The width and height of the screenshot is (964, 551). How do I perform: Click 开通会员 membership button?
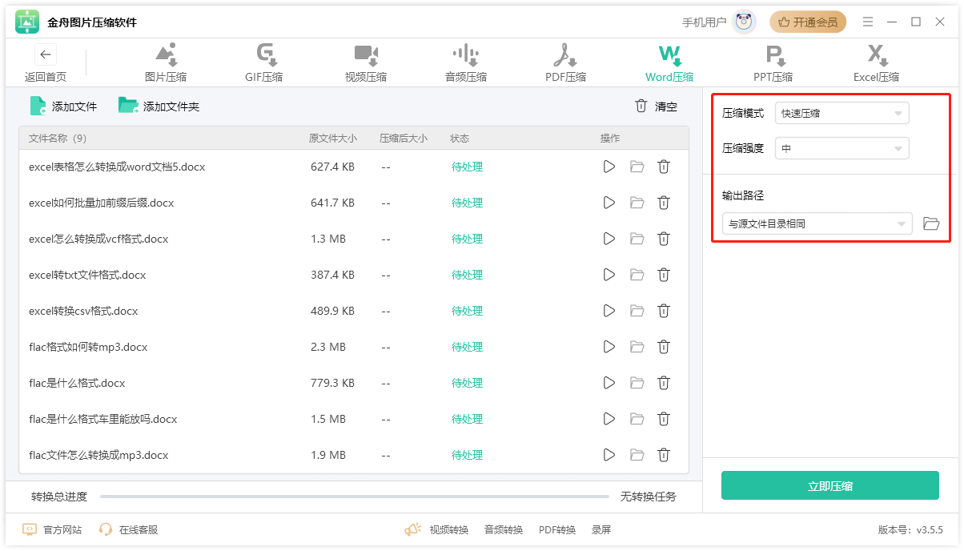[x=808, y=22]
